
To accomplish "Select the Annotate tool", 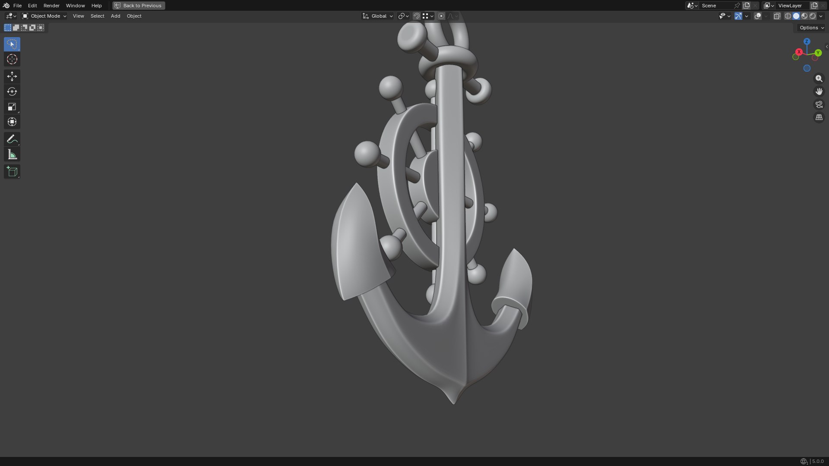I will [x=12, y=139].
